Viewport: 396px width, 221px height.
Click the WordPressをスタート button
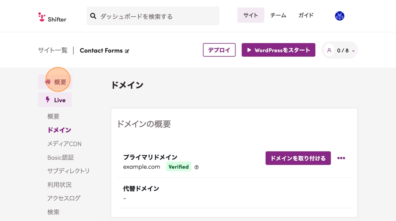pyautogui.click(x=278, y=50)
